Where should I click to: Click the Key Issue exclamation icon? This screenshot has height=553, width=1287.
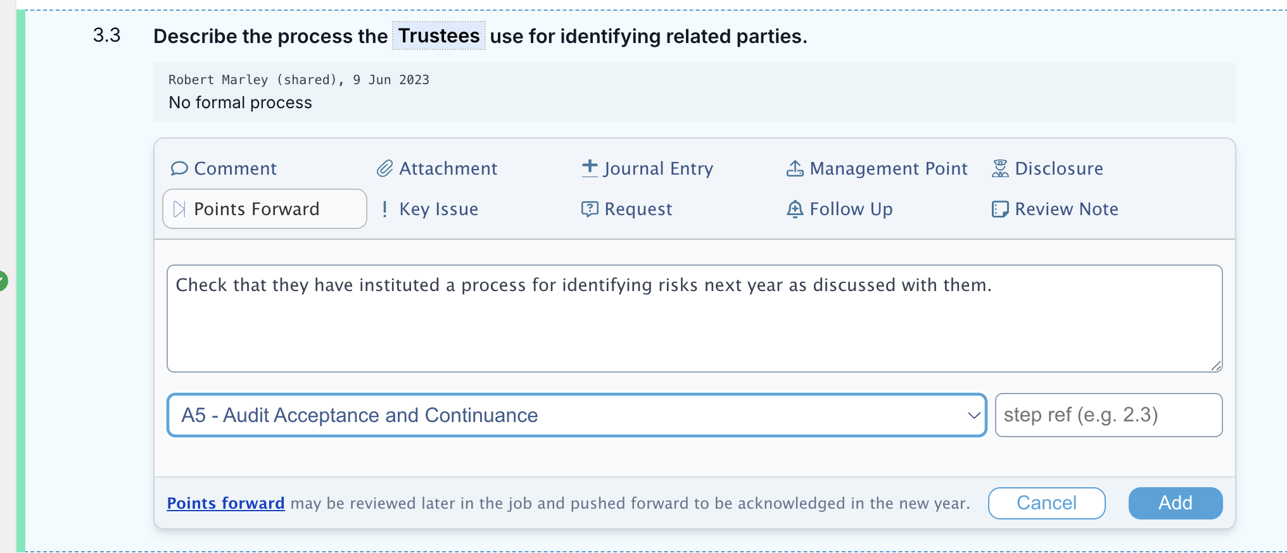click(x=384, y=209)
